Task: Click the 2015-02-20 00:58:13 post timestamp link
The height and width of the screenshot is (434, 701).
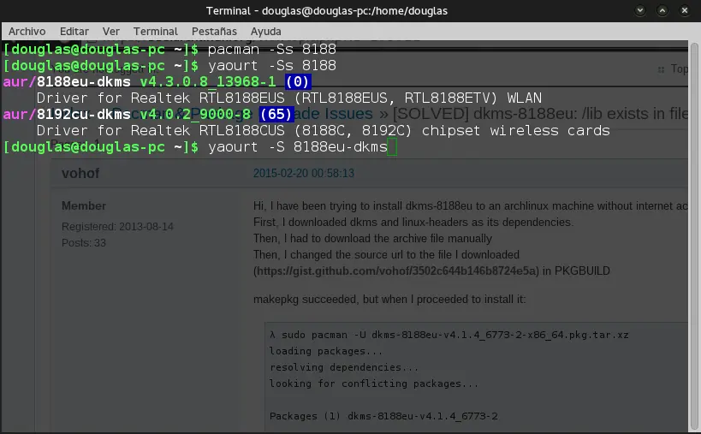Action: (x=304, y=173)
